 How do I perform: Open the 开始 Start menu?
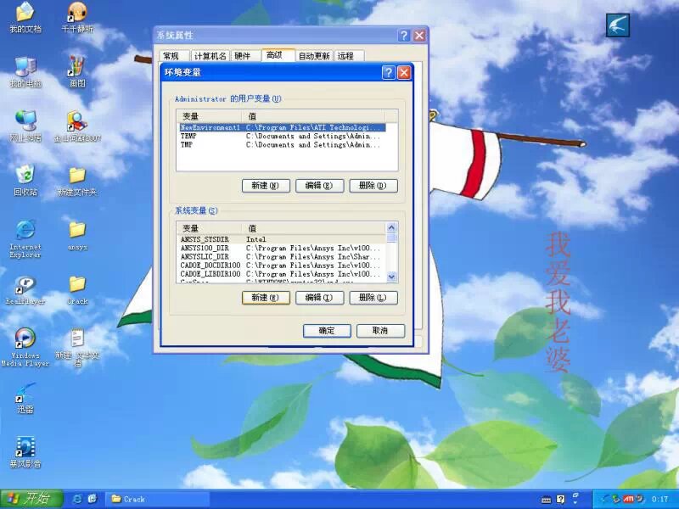(27, 499)
